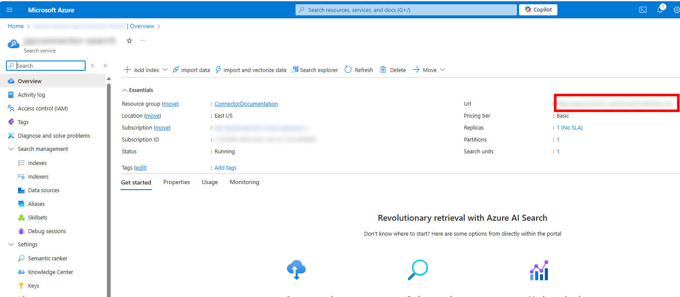Screen dimensions: 680x297
Task: Select the Get started tab
Action: (x=136, y=182)
